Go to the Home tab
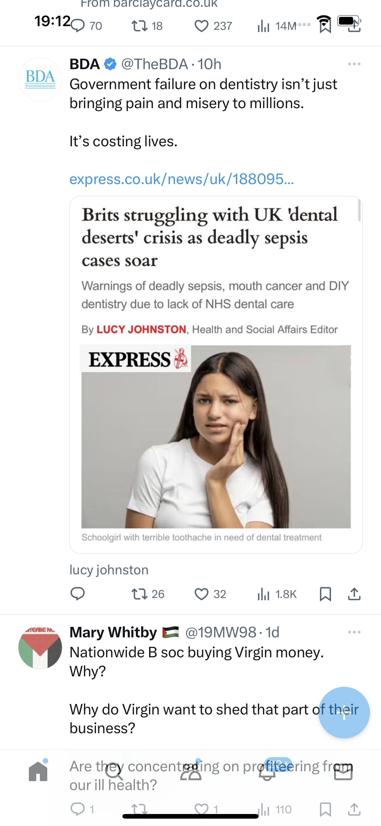 38,771
